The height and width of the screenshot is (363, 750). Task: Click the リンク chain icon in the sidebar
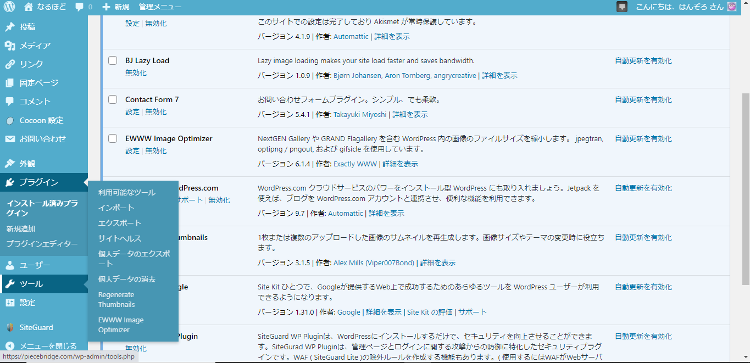pyautogui.click(x=9, y=63)
